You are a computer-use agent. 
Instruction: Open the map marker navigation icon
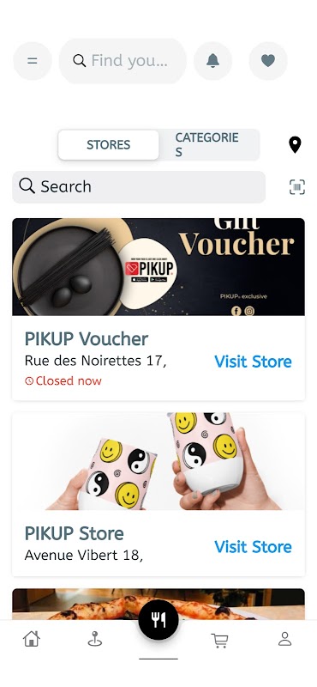[95, 639]
